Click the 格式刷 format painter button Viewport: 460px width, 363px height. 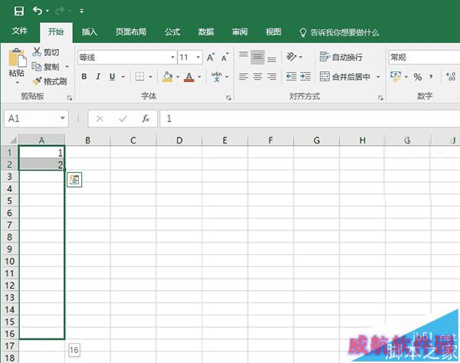tap(49, 81)
